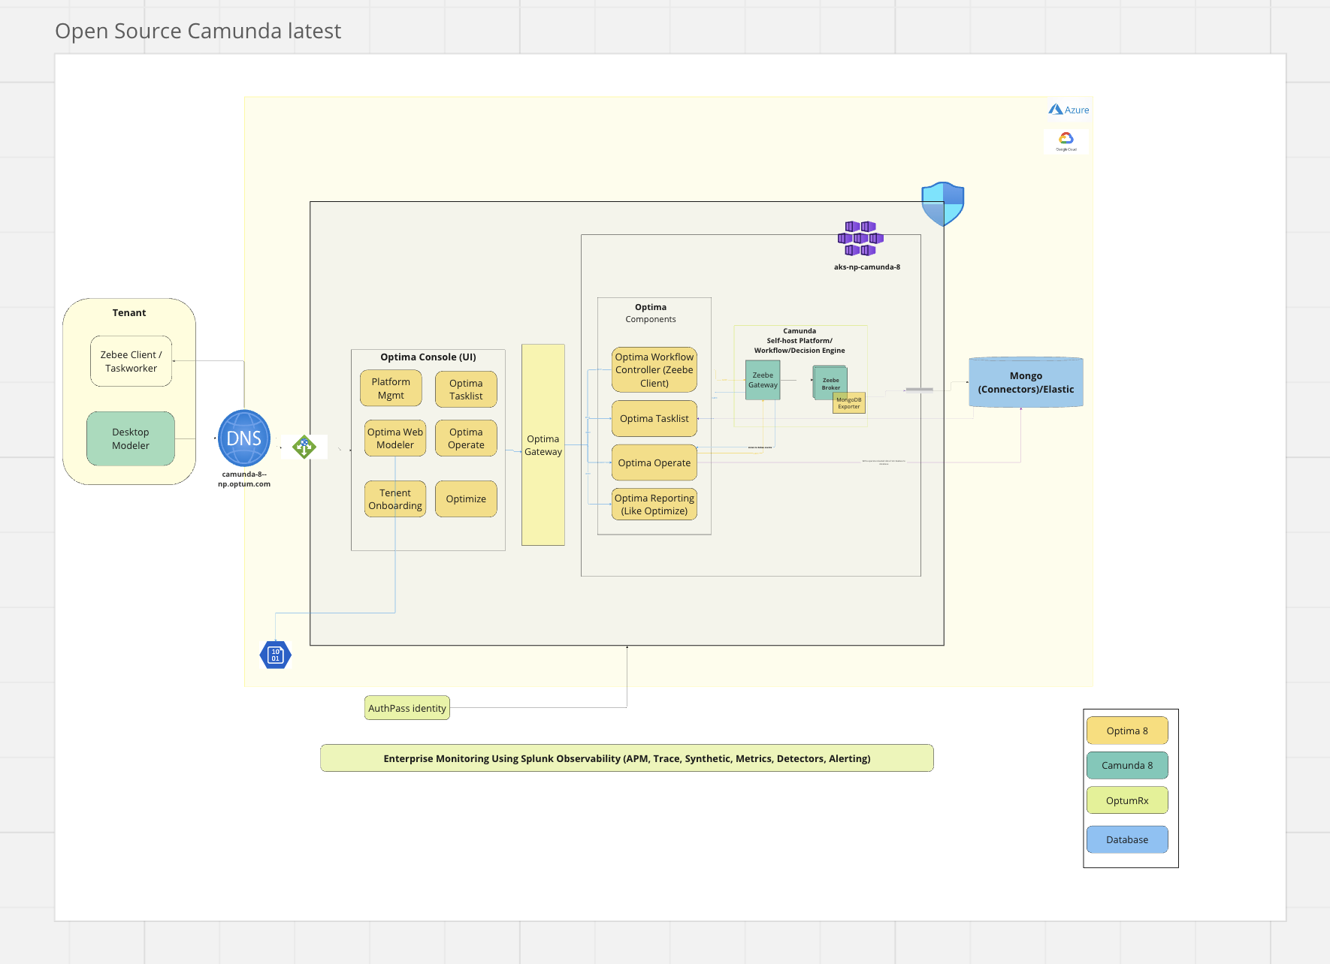Click the Tenent Onboarding shape

point(395,499)
